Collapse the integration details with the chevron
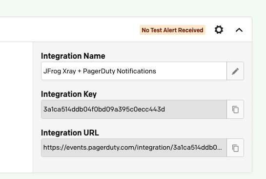The image size is (266, 179). point(239,30)
